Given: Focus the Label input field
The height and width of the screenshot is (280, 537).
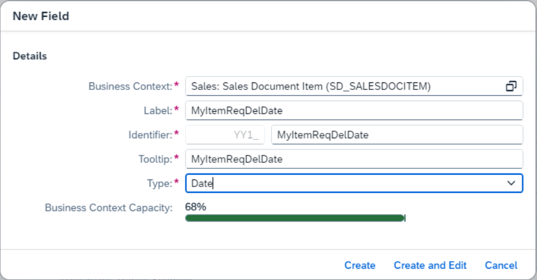Looking at the screenshot, I should point(354,111).
